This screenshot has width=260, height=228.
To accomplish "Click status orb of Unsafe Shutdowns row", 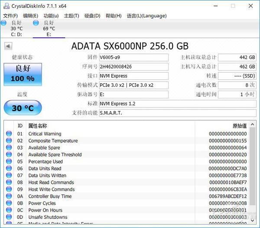I will coord(9,217).
